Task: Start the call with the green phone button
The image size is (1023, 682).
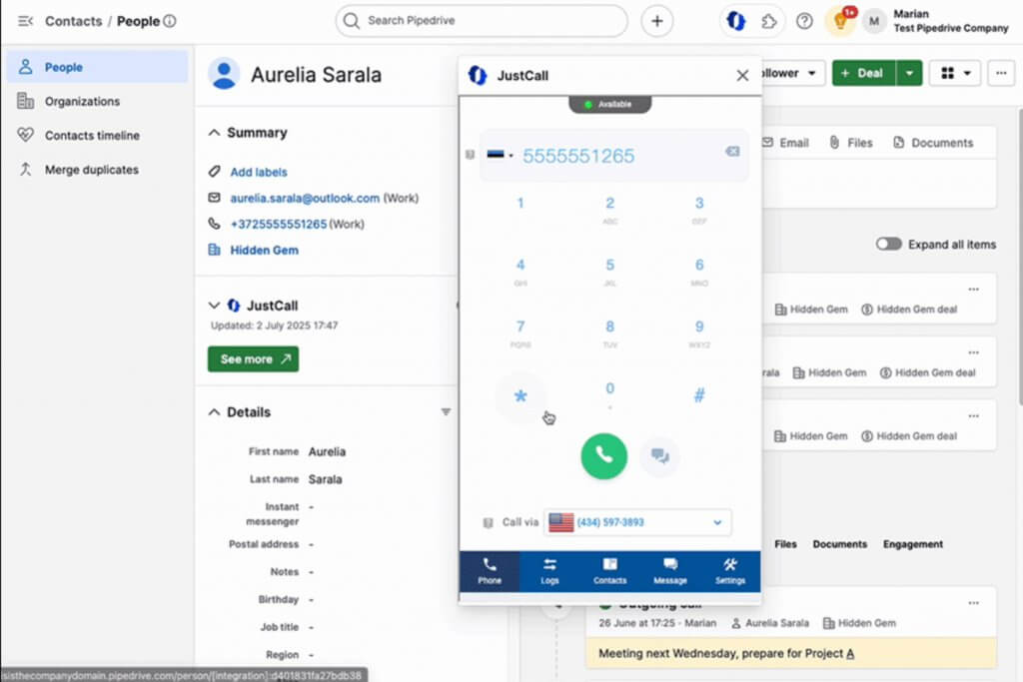Action: (603, 456)
